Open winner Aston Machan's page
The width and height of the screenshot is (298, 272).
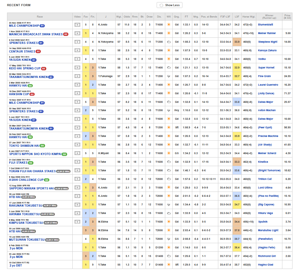267,110
